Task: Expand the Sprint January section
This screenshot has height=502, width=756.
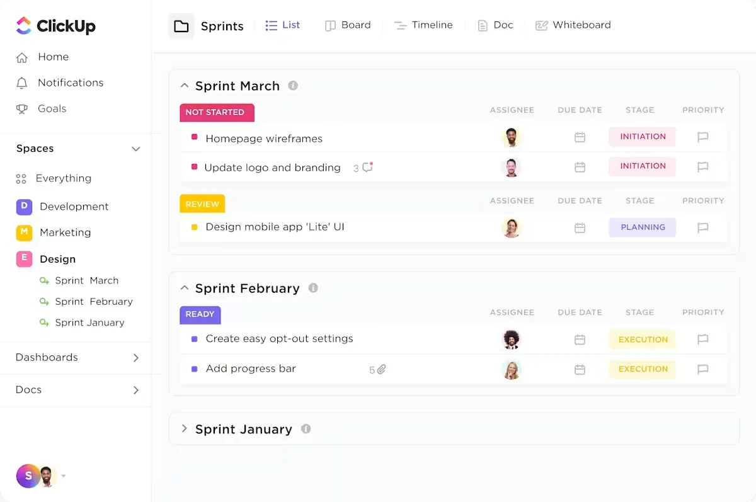Action: (x=185, y=428)
